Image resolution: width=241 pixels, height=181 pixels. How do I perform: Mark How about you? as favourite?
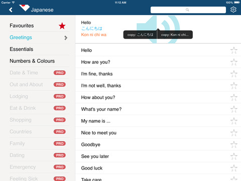click(234, 98)
